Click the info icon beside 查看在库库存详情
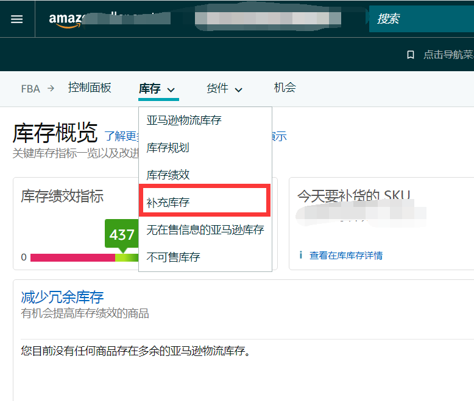This screenshot has width=474, height=401. [300, 255]
